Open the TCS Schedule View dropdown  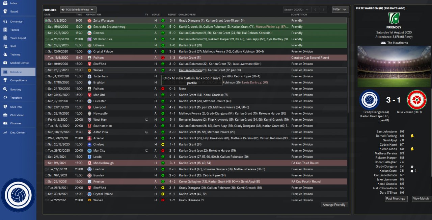(78, 10)
